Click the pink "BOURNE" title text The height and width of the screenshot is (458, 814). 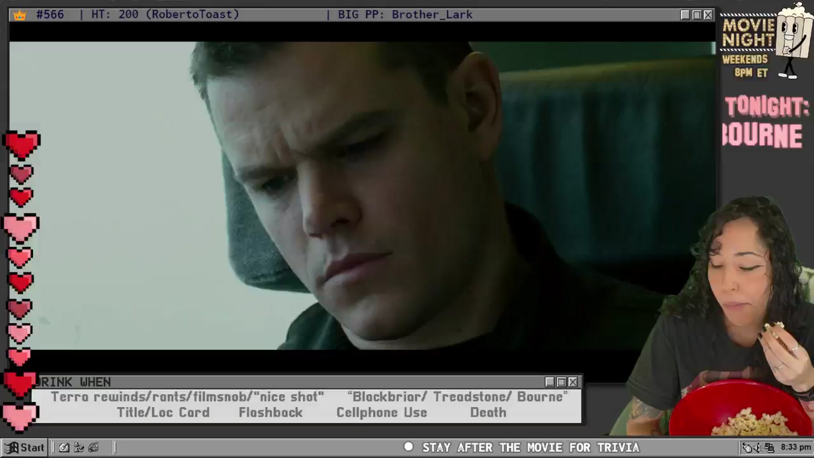[763, 136]
